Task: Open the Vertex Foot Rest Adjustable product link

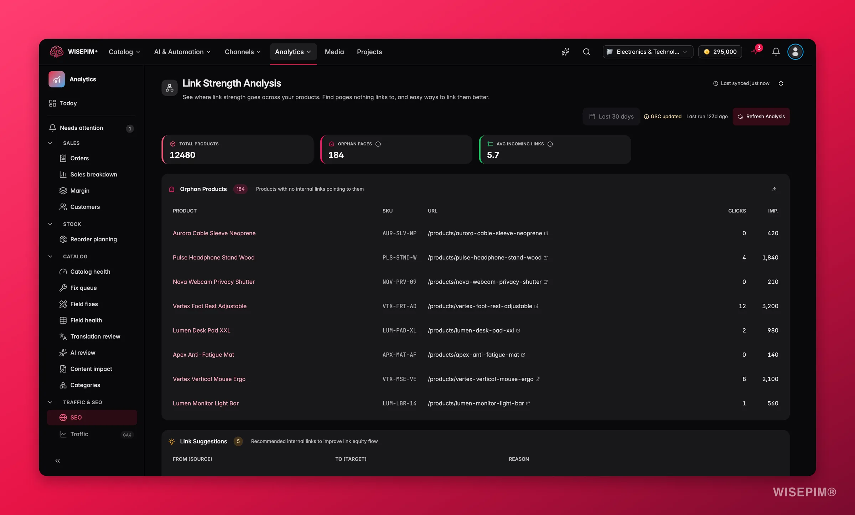Action: [209, 306]
